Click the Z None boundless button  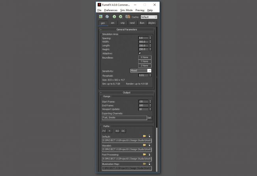coord(145,66)
